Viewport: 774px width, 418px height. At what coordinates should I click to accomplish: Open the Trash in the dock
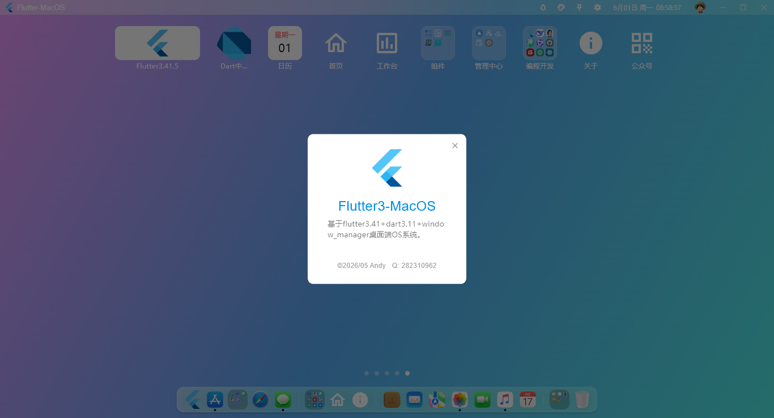tap(582, 400)
